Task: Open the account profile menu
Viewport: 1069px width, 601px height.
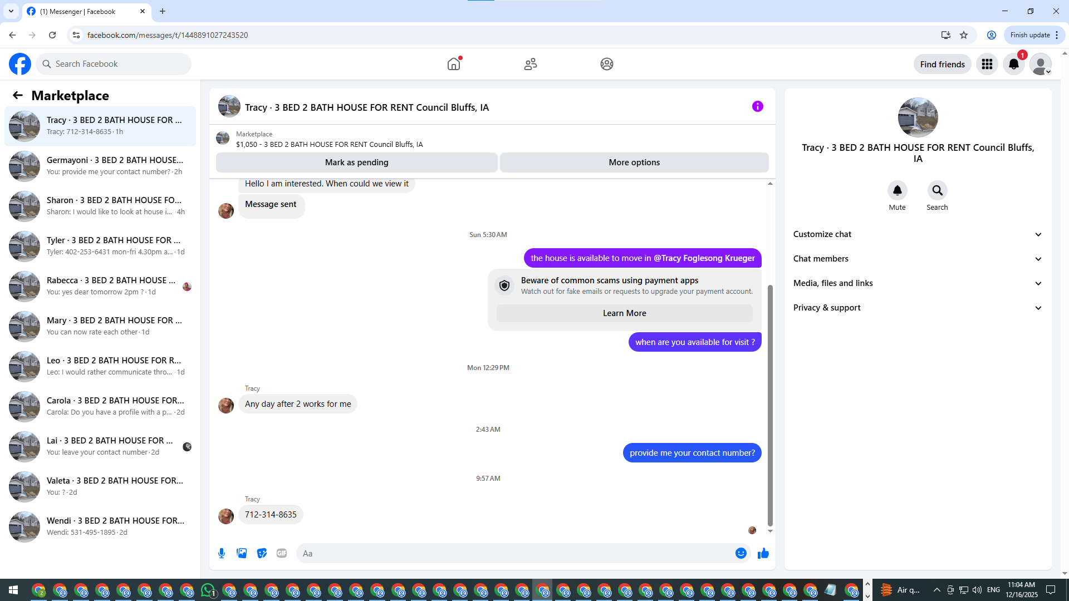Action: [1041, 64]
